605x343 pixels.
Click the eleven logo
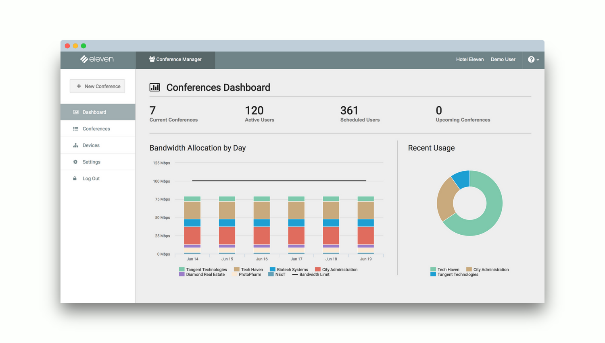click(97, 59)
